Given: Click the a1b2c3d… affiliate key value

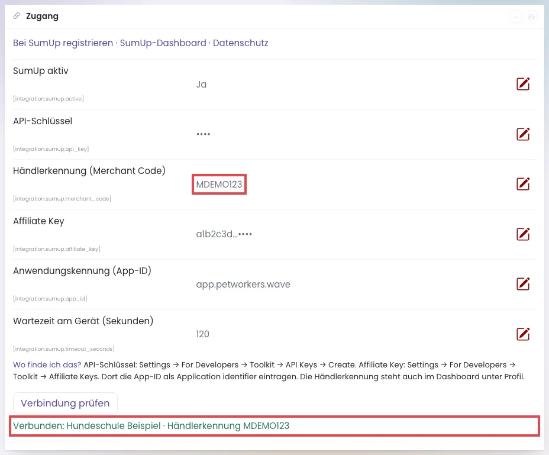Looking at the screenshot, I should (x=224, y=234).
